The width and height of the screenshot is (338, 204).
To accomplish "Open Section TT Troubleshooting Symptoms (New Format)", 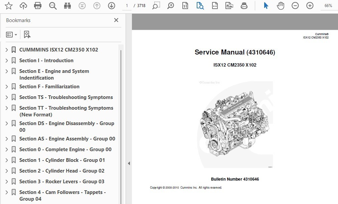I will tap(66, 111).
